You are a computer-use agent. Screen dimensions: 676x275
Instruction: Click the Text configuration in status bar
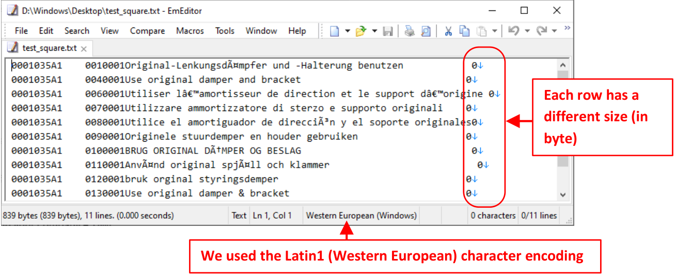coord(239,216)
